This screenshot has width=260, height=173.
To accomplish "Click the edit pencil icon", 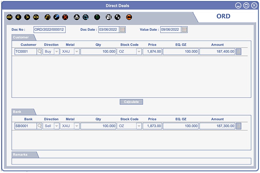I will pyautogui.click(x=56, y=17).
